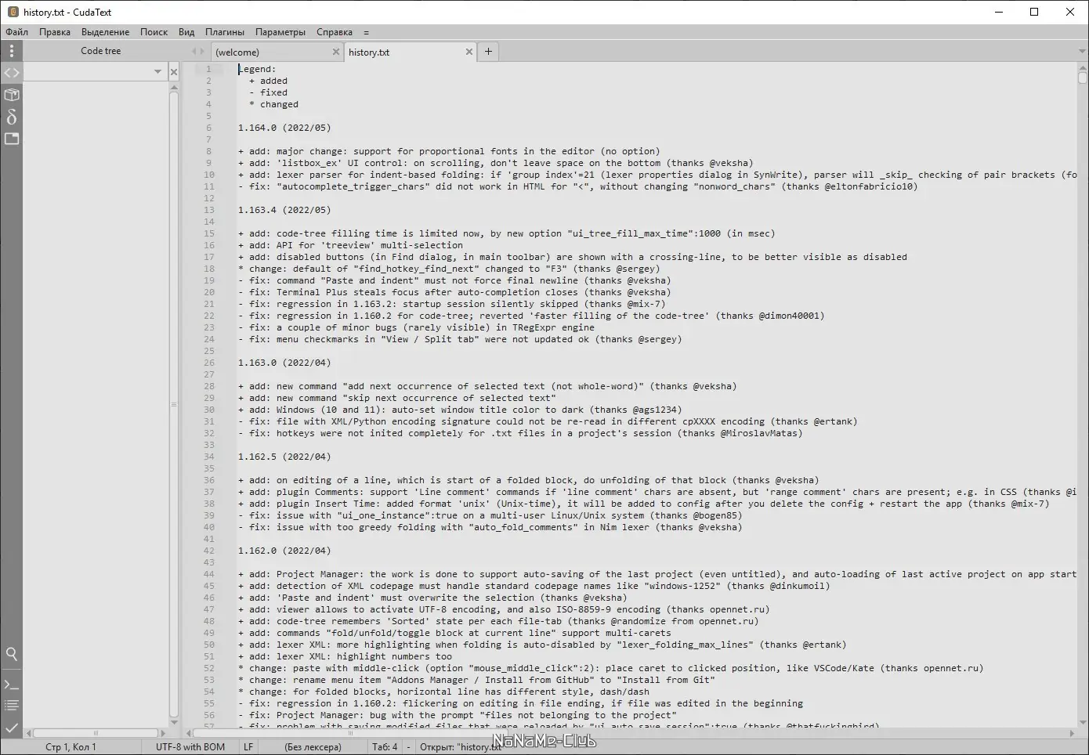1089x755 pixels.
Task: Open the '=' menu item
Action: 366,32
